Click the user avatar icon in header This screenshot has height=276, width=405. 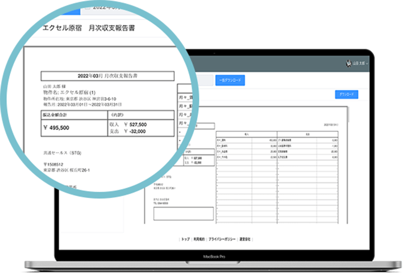click(349, 63)
